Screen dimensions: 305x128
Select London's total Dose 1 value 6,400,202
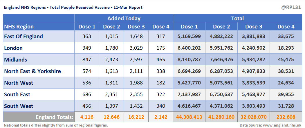click(189, 48)
